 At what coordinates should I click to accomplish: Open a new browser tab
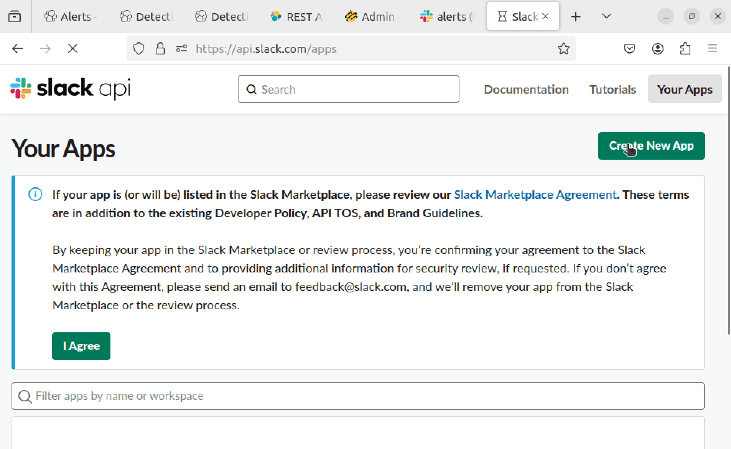[576, 17]
